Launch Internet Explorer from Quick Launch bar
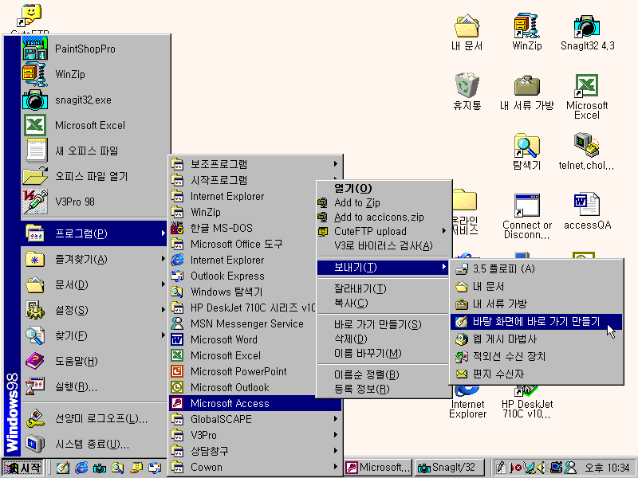Viewport: 638px width, 478px height. (81, 468)
